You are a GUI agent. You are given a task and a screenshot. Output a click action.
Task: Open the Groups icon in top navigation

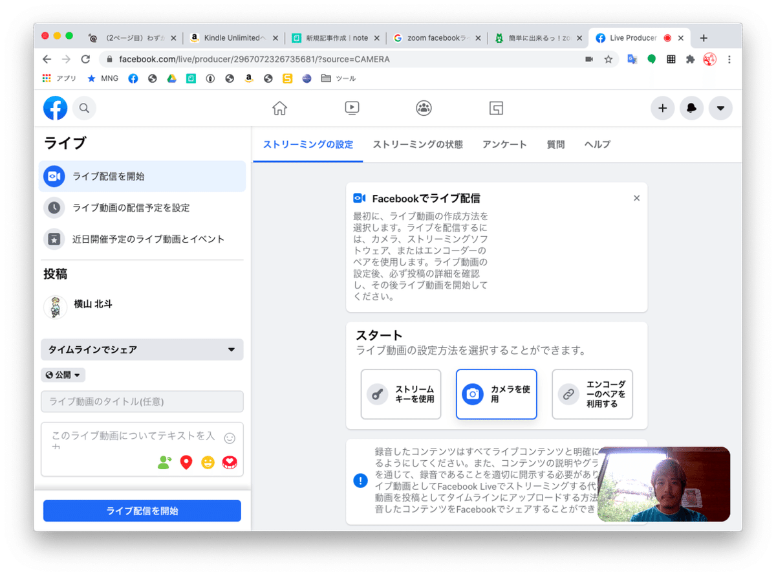(x=424, y=108)
